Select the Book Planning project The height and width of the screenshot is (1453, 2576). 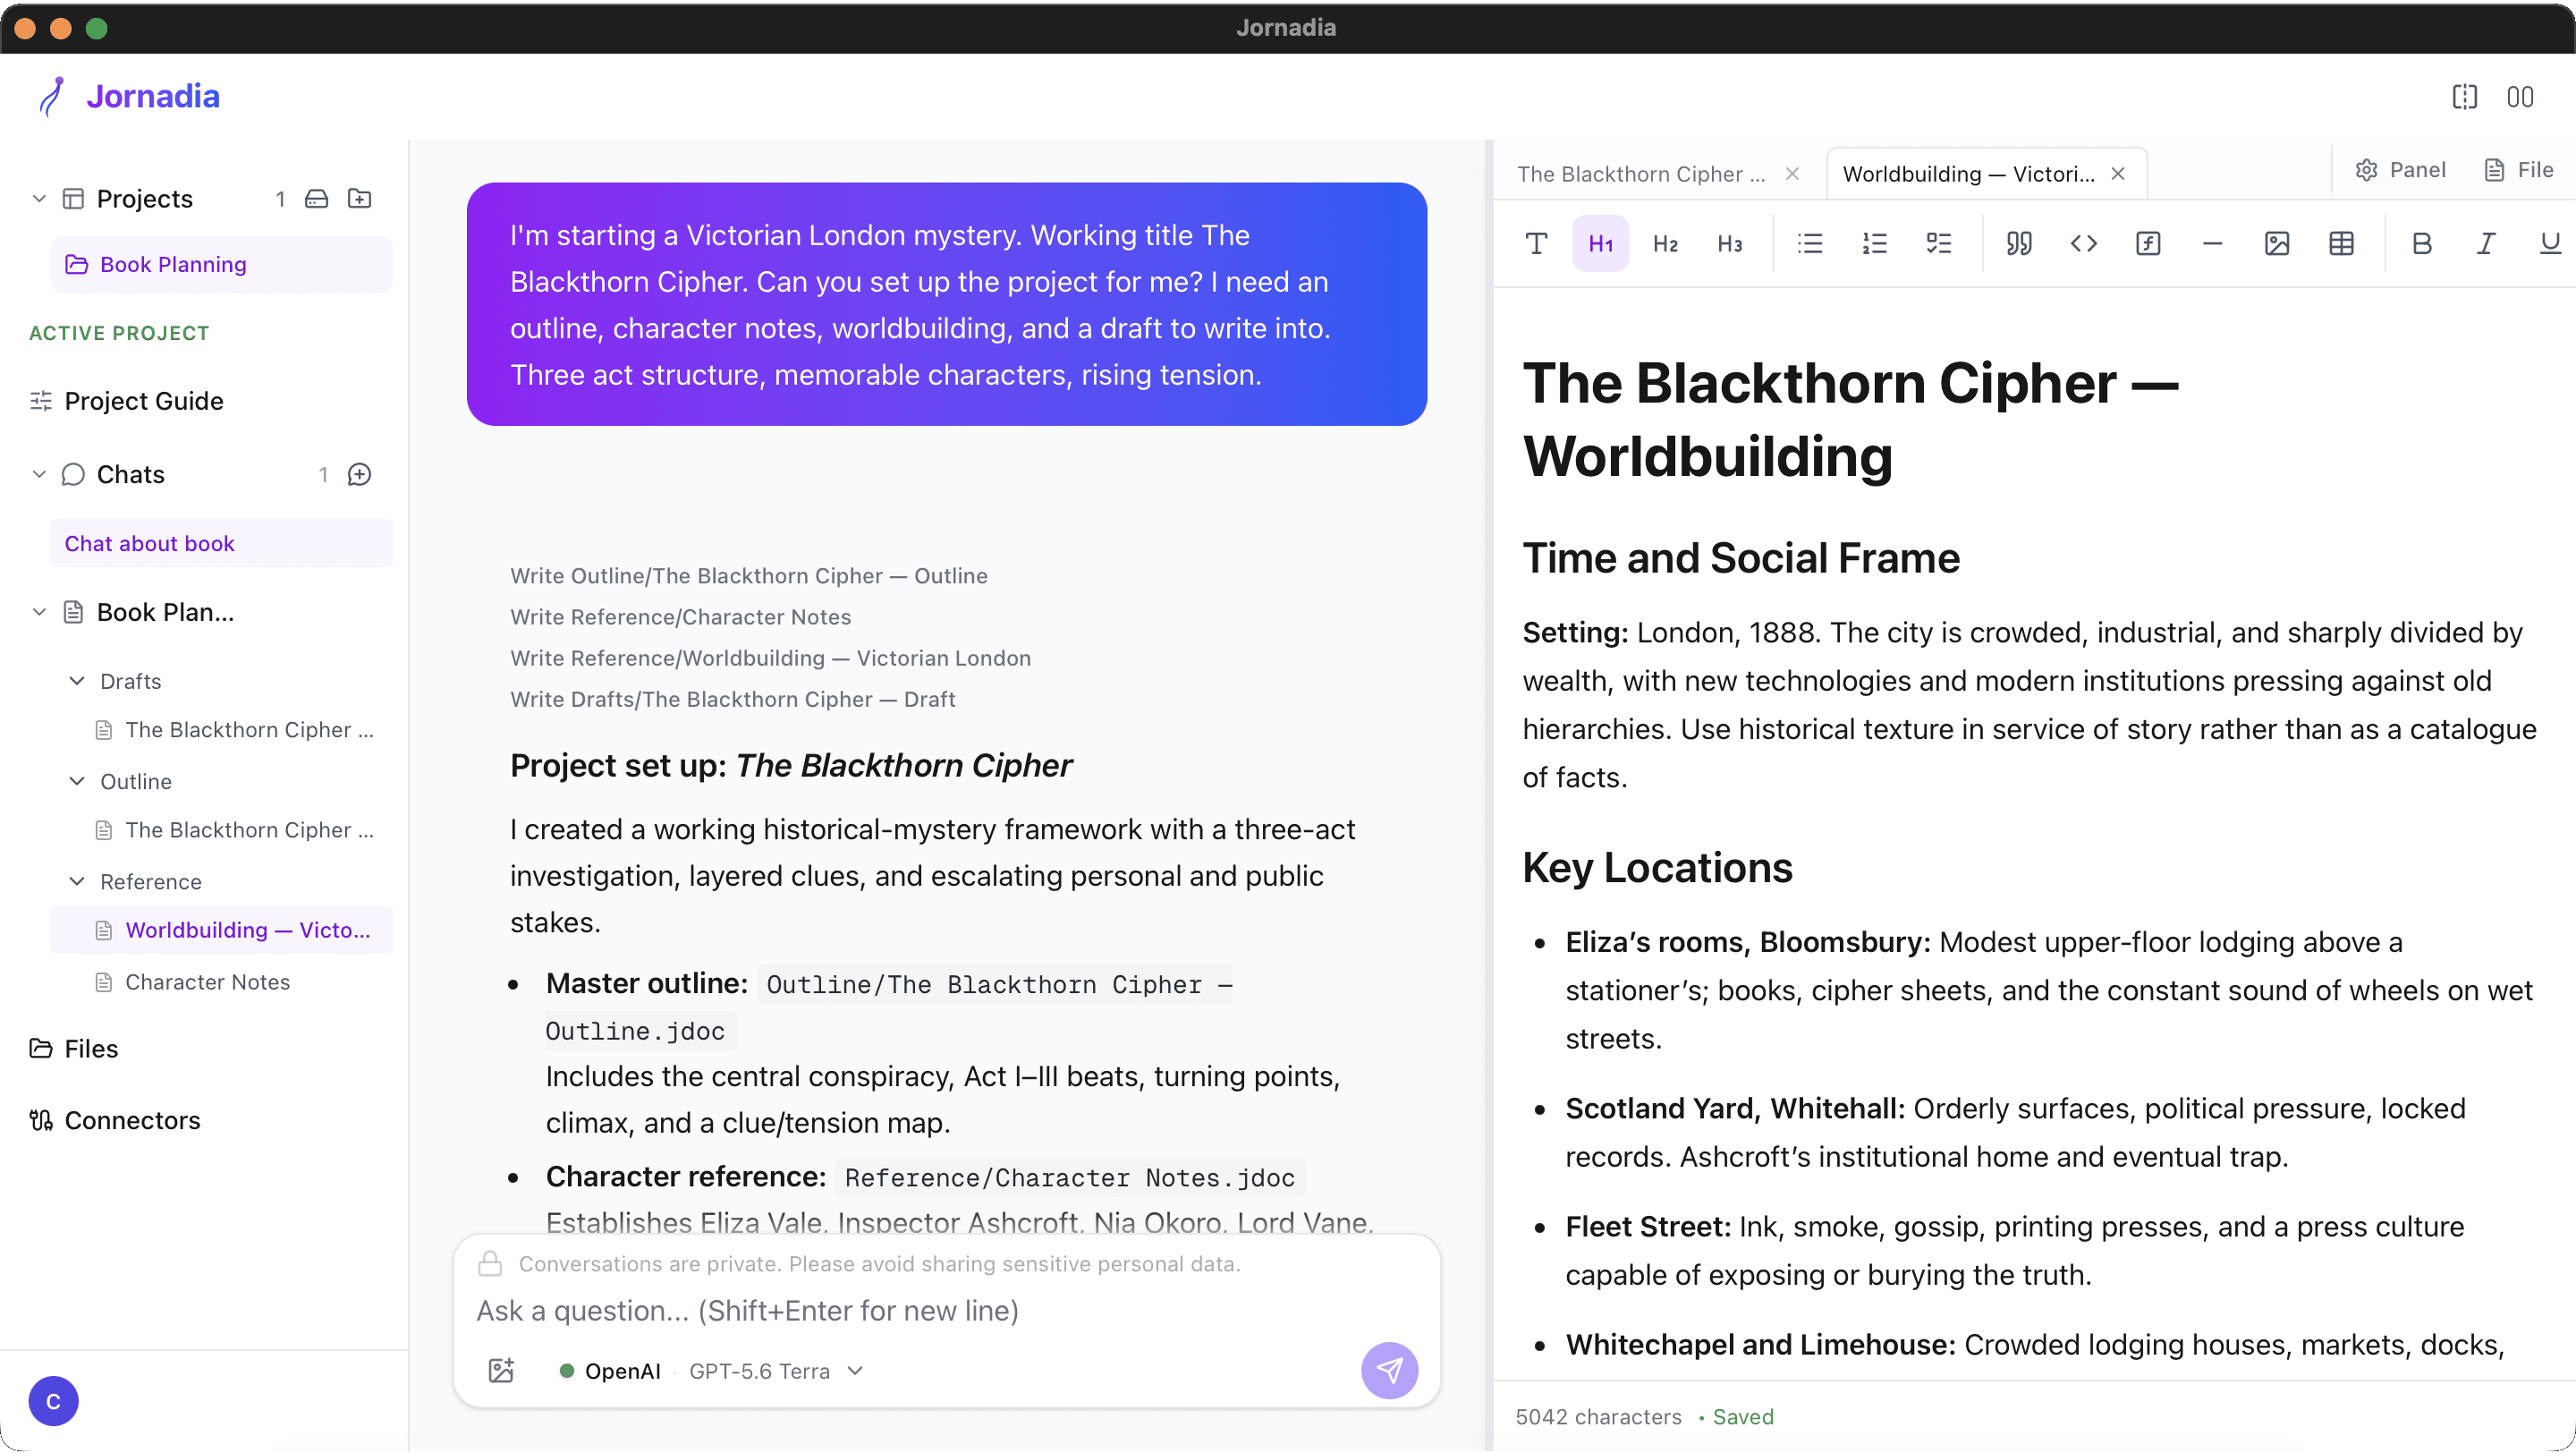221,264
